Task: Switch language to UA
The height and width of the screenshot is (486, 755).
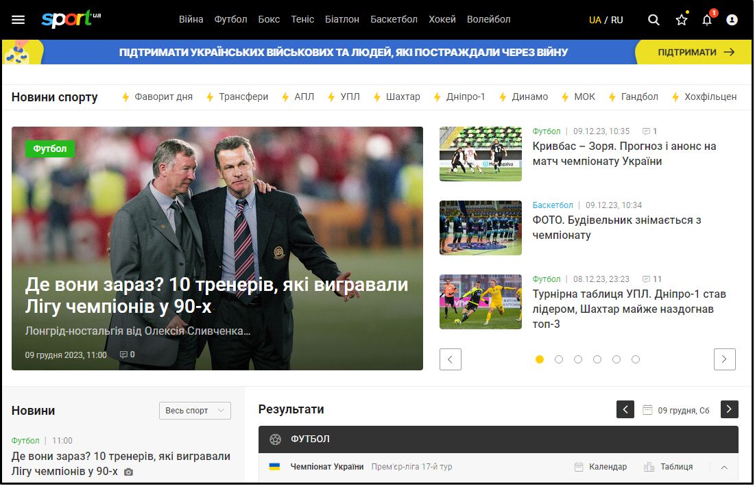Action: (x=595, y=20)
